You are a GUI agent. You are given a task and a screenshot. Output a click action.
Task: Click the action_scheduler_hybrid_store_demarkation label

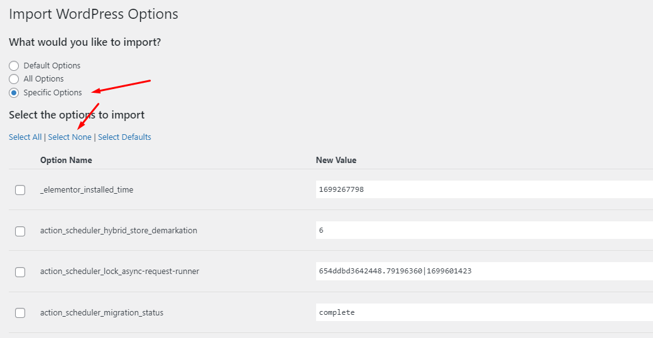click(x=119, y=230)
